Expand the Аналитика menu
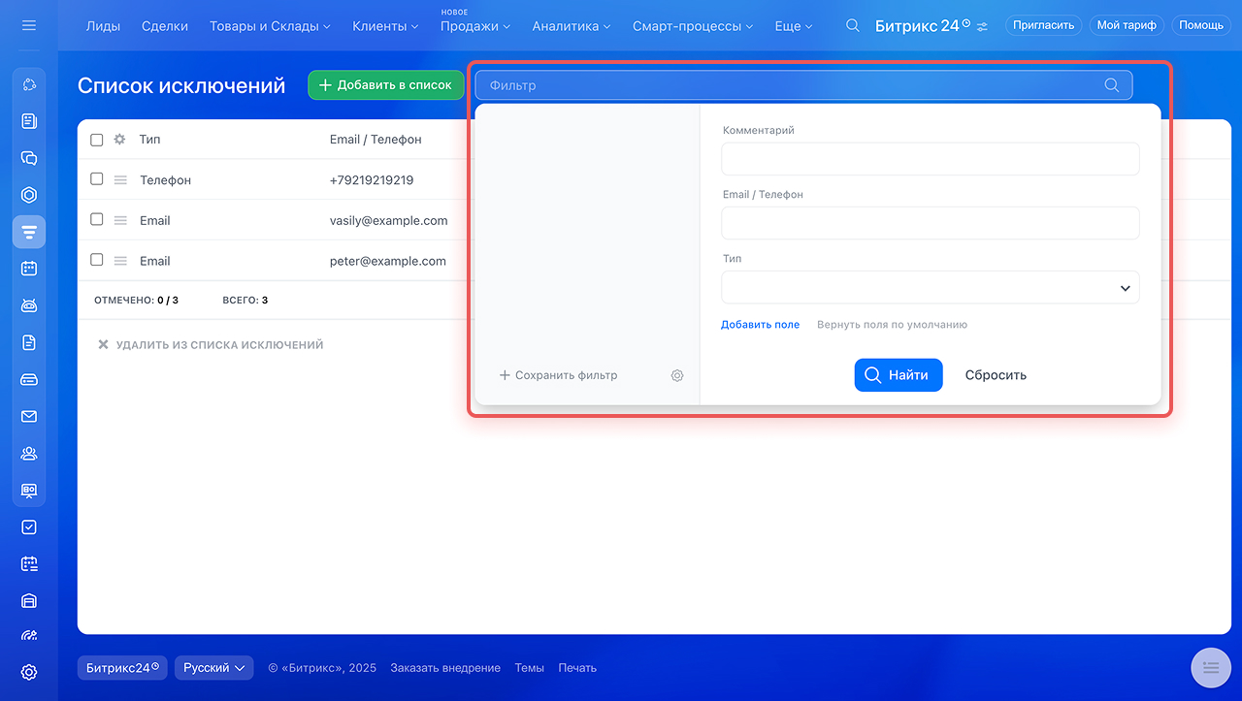The image size is (1242, 701). (x=572, y=26)
